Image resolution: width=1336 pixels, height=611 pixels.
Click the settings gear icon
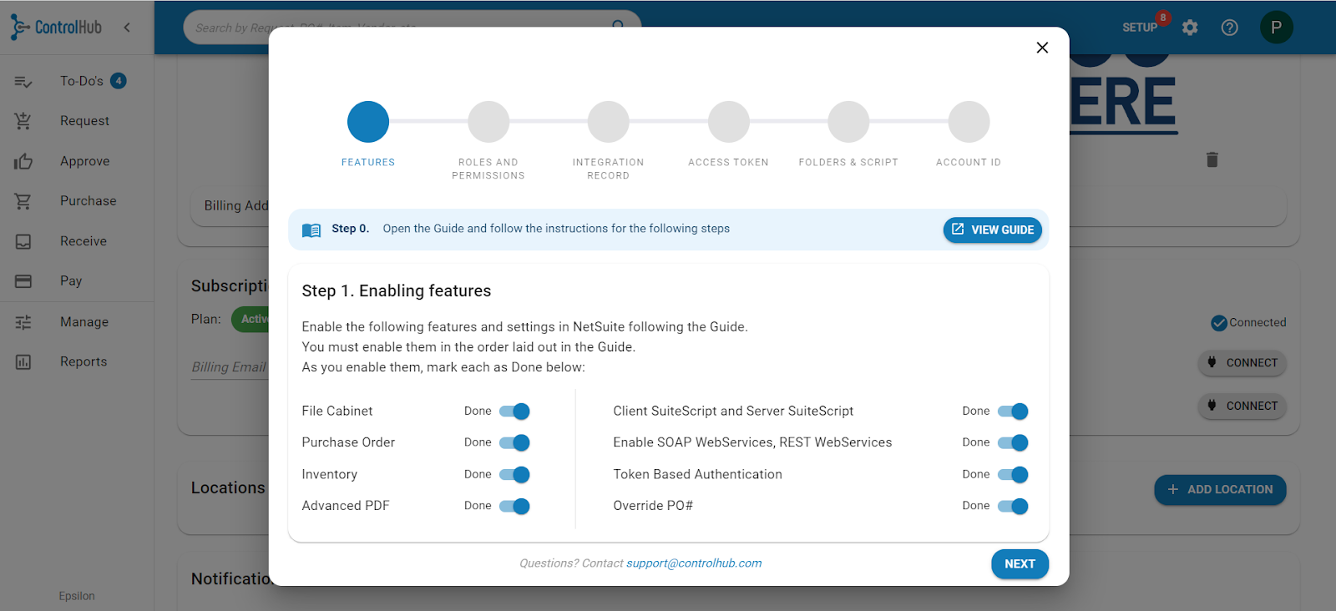tap(1190, 28)
